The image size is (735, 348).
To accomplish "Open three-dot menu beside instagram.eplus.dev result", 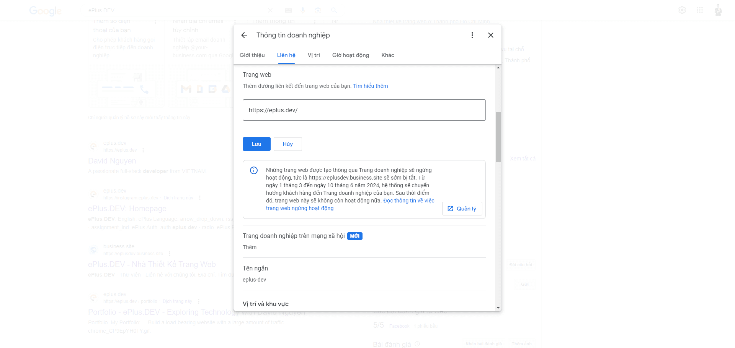I will (x=200, y=198).
